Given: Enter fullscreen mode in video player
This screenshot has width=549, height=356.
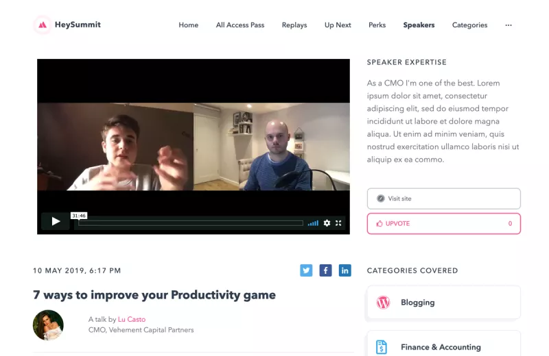Looking at the screenshot, I should click(x=338, y=223).
